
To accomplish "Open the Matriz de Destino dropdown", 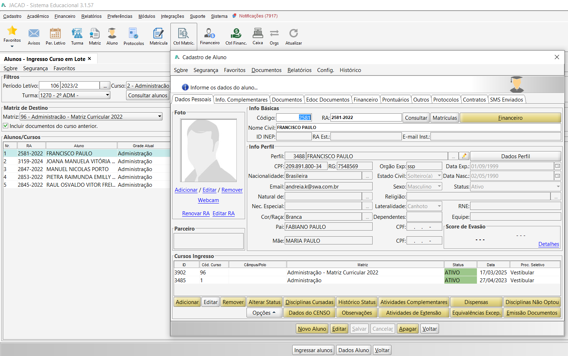I will pyautogui.click(x=160, y=117).
